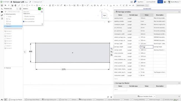181x101 pixels.
Task: Select the Dimension tool in toolbar
Action: [88, 5]
